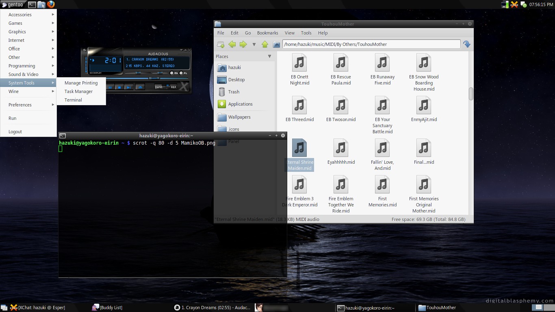Viewport: 555px width, 312px height.
Task: Expand the Accessories submenu
Action: [x=28, y=15]
